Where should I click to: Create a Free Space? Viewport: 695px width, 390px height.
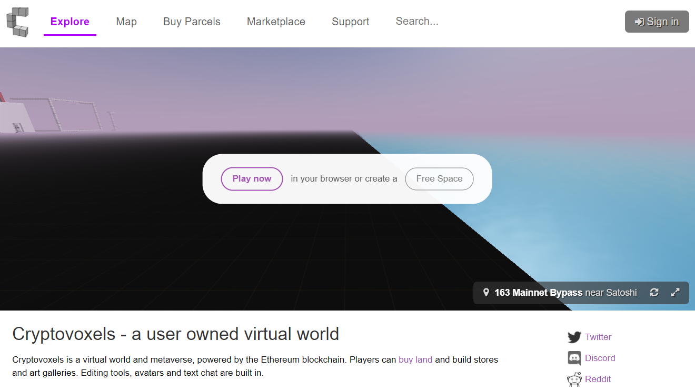[x=440, y=179]
